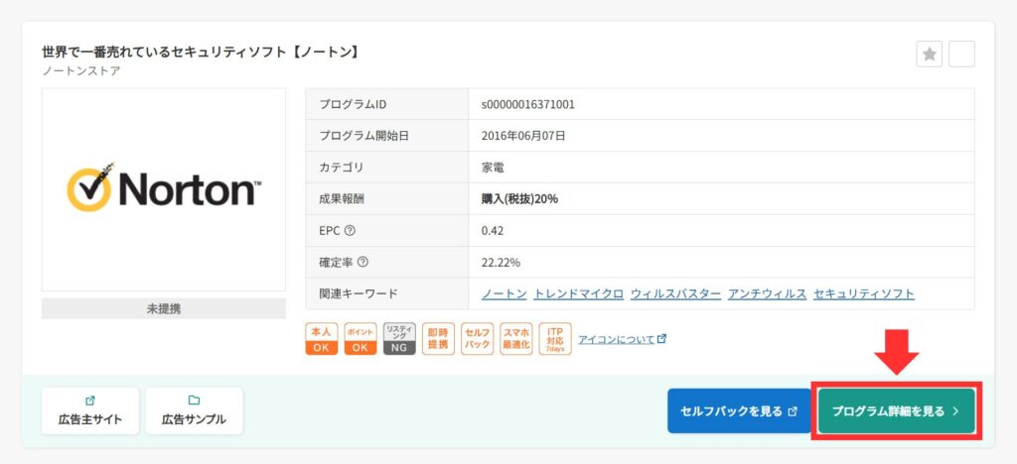Click the ノートン keyword link

coord(504,293)
